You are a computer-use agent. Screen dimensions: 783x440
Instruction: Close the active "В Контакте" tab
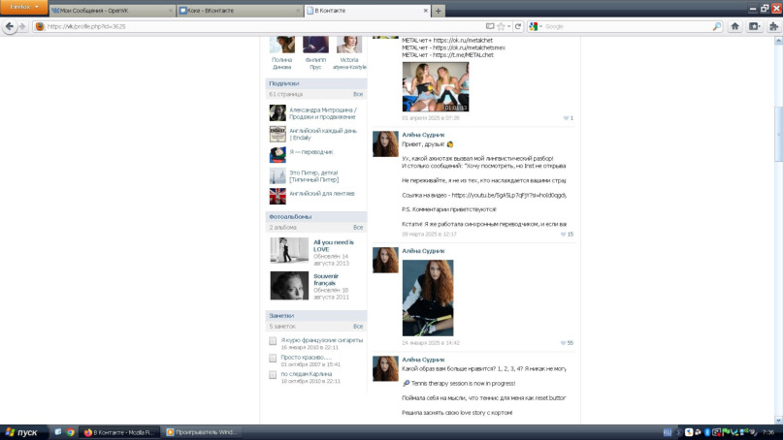point(425,11)
